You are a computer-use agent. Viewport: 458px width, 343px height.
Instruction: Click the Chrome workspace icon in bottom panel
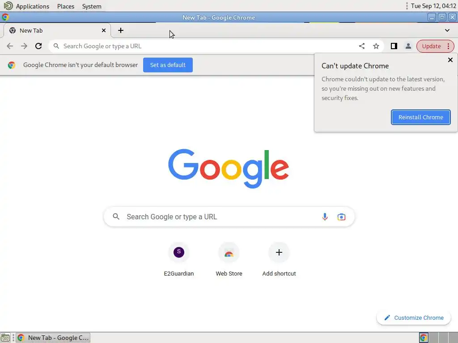(x=424, y=338)
